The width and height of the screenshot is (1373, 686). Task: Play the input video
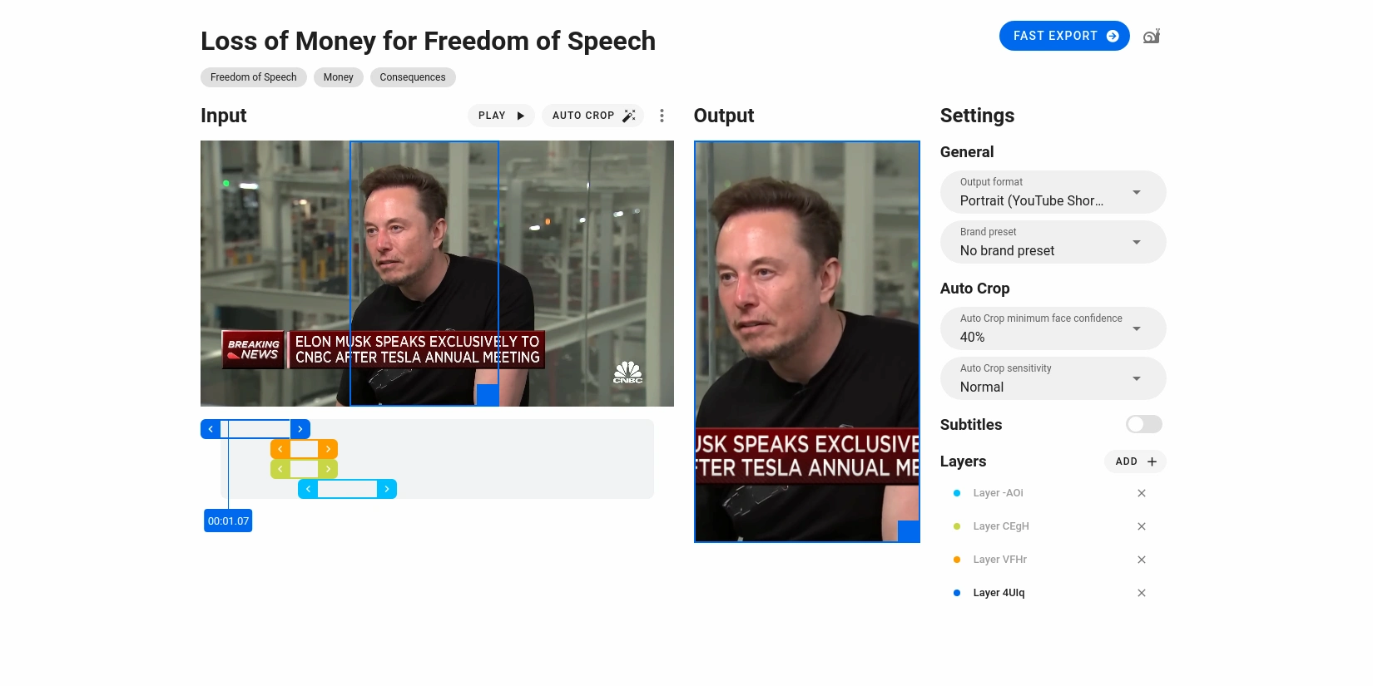[x=501, y=116]
